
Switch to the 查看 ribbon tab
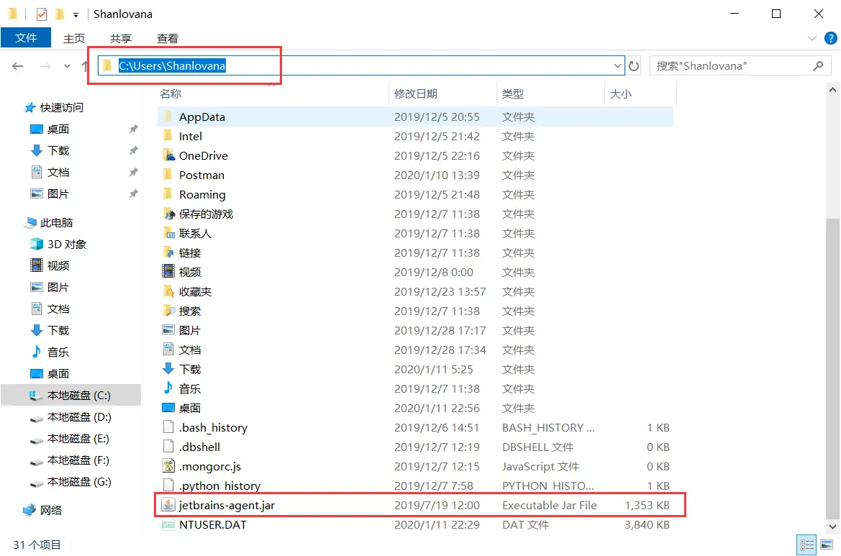coord(168,39)
